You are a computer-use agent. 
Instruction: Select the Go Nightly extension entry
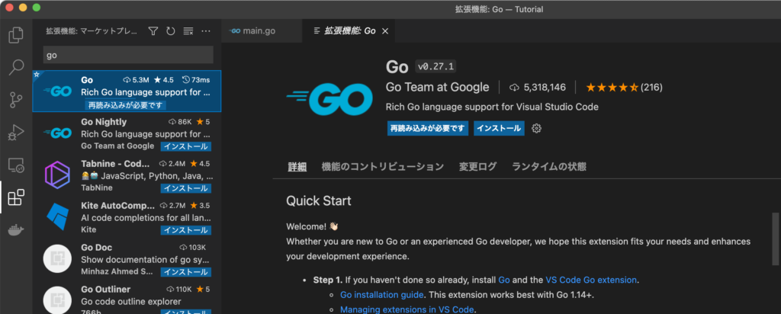point(127,133)
